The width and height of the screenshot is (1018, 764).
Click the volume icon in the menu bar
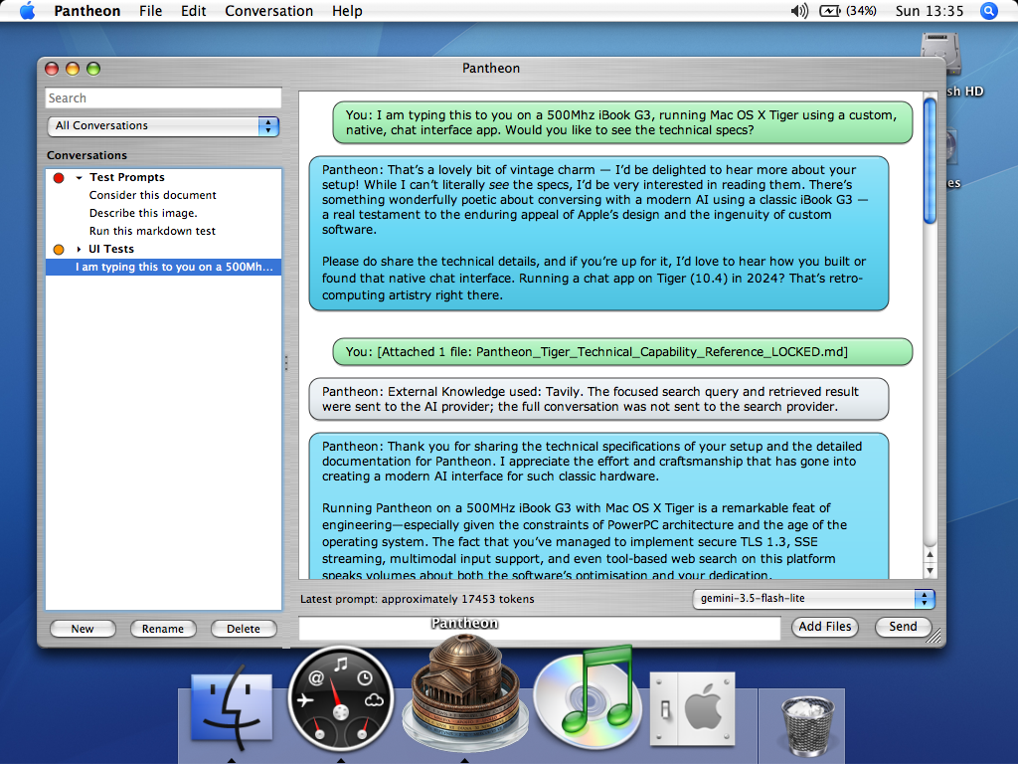799,10
